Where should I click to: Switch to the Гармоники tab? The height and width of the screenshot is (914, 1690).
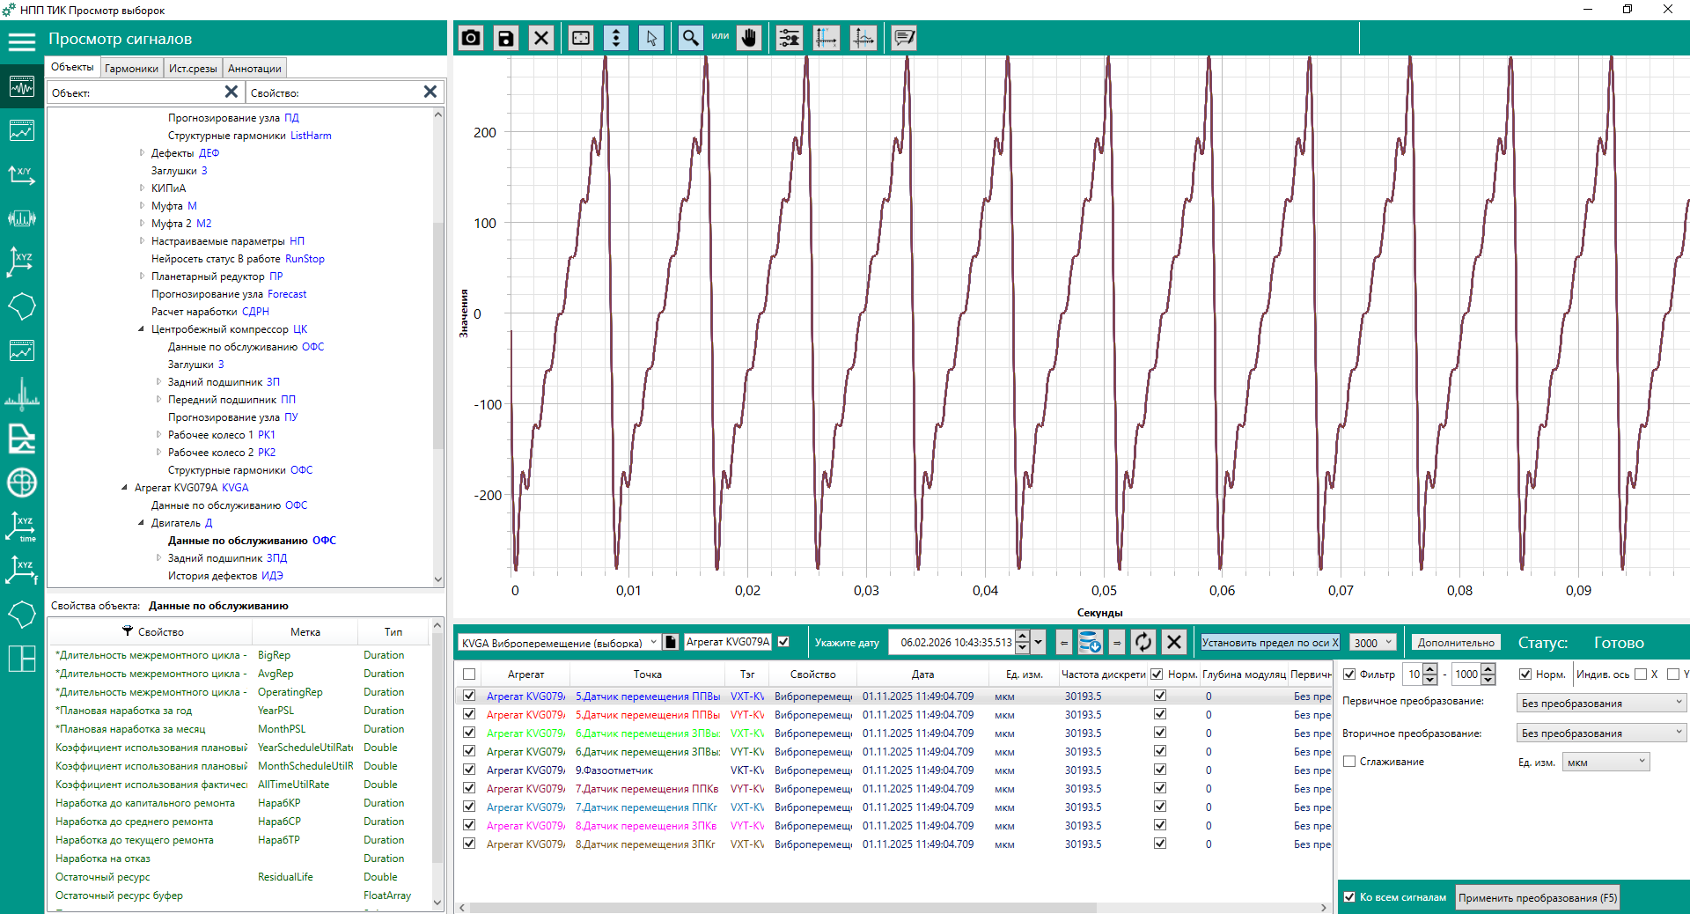(131, 69)
